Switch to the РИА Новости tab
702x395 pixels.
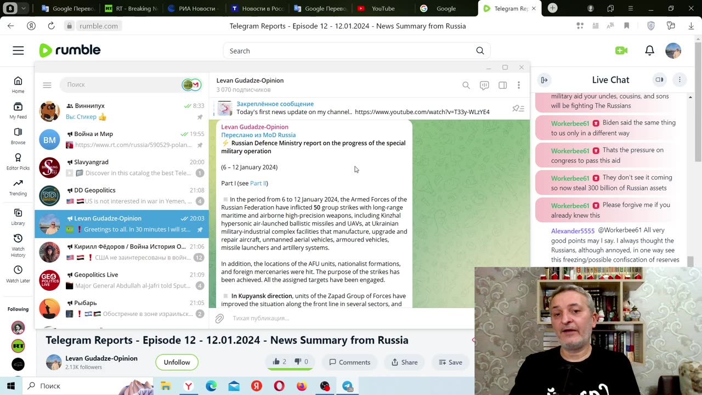[x=194, y=8]
